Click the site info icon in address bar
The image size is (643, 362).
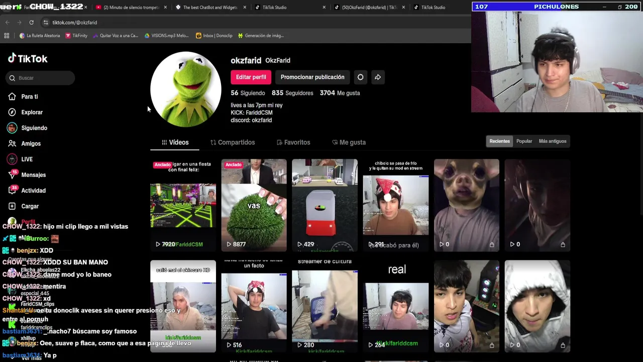46,23
